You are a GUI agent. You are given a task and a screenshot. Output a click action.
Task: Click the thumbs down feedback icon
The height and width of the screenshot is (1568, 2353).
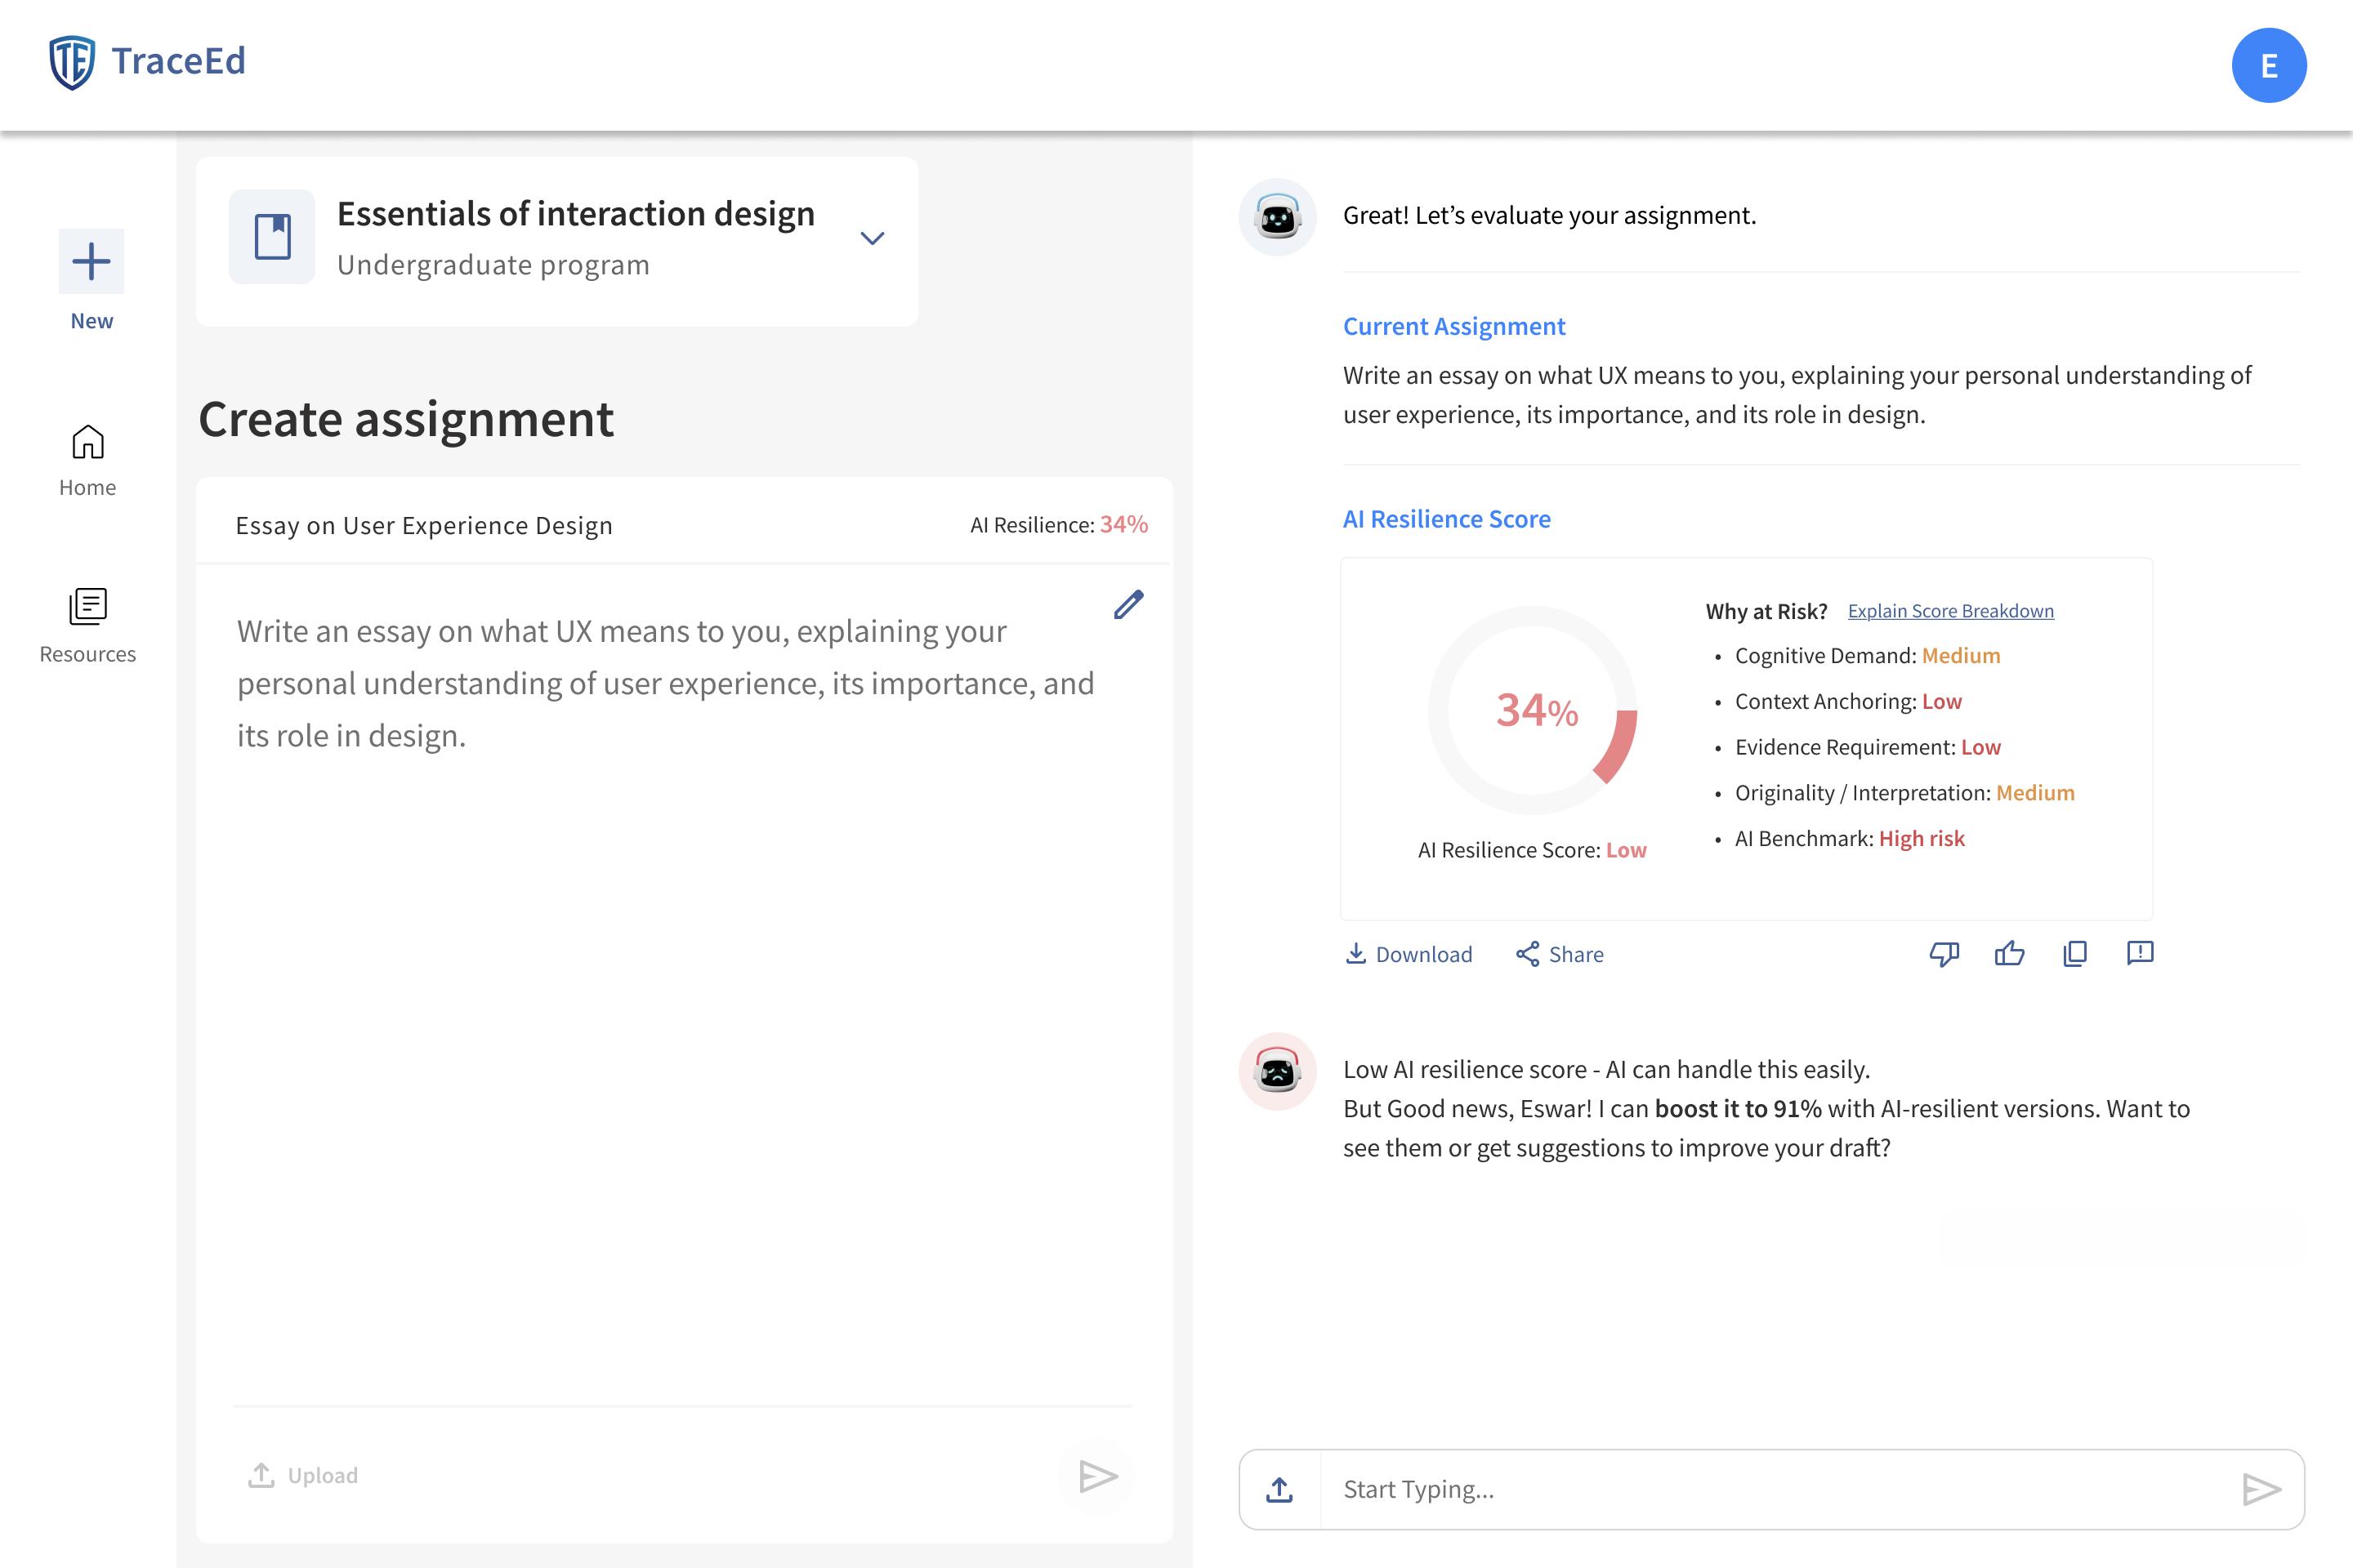coord(1944,953)
